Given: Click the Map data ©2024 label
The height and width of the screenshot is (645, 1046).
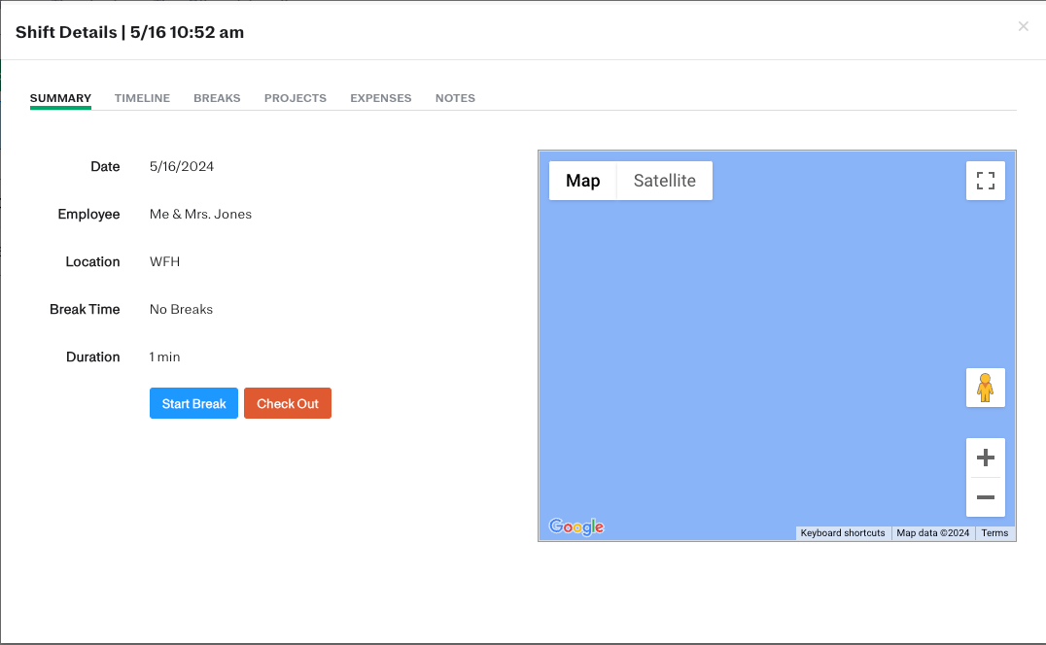Looking at the screenshot, I should [933, 533].
